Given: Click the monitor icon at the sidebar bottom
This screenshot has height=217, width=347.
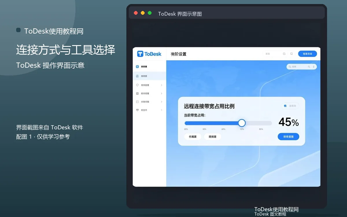Looking at the screenshot, I should pos(137,110).
